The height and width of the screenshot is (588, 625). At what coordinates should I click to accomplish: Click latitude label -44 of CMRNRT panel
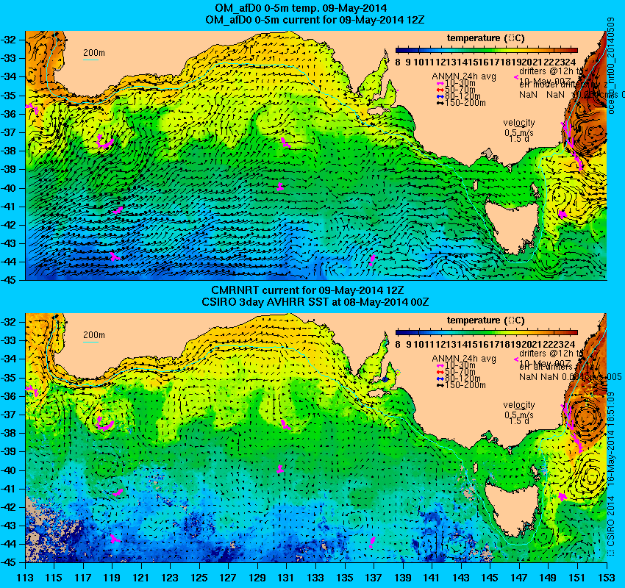pos(9,544)
